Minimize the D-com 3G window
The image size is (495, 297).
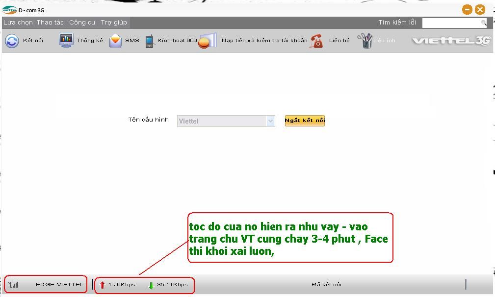pyautogui.click(x=467, y=10)
